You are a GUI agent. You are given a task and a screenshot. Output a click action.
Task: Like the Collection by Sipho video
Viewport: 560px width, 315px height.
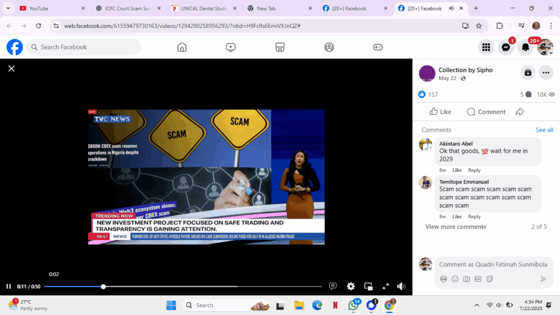(440, 112)
